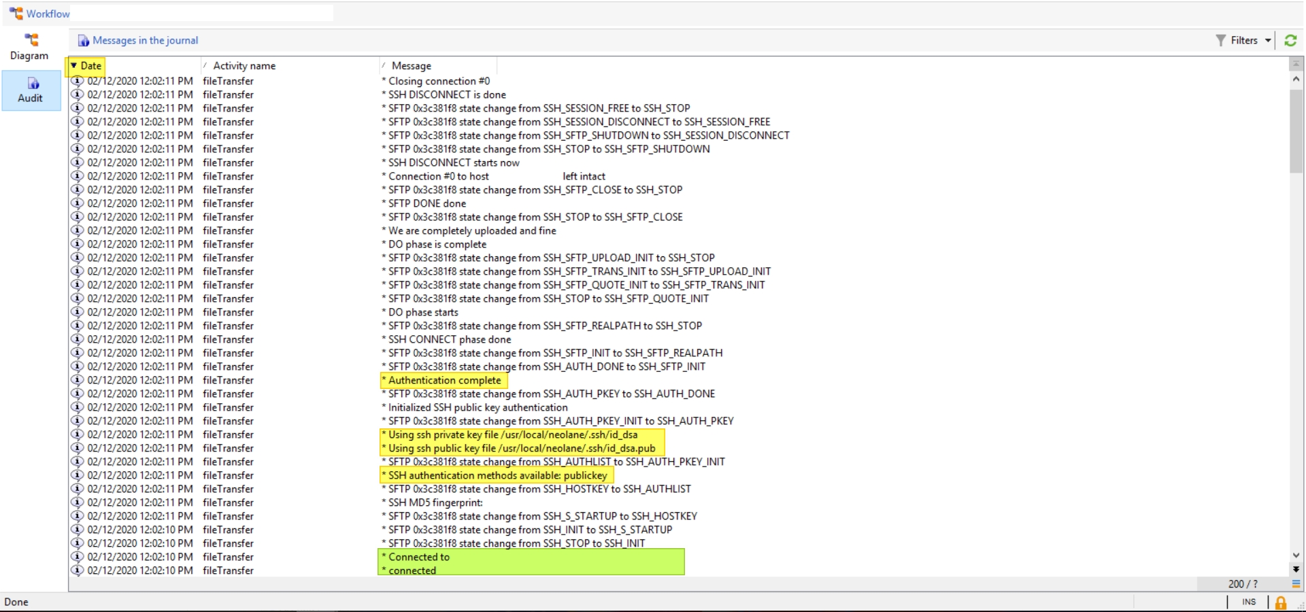Switch to the Diagram tab
This screenshot has height=612, width=1306.
[x=29, y=47]
